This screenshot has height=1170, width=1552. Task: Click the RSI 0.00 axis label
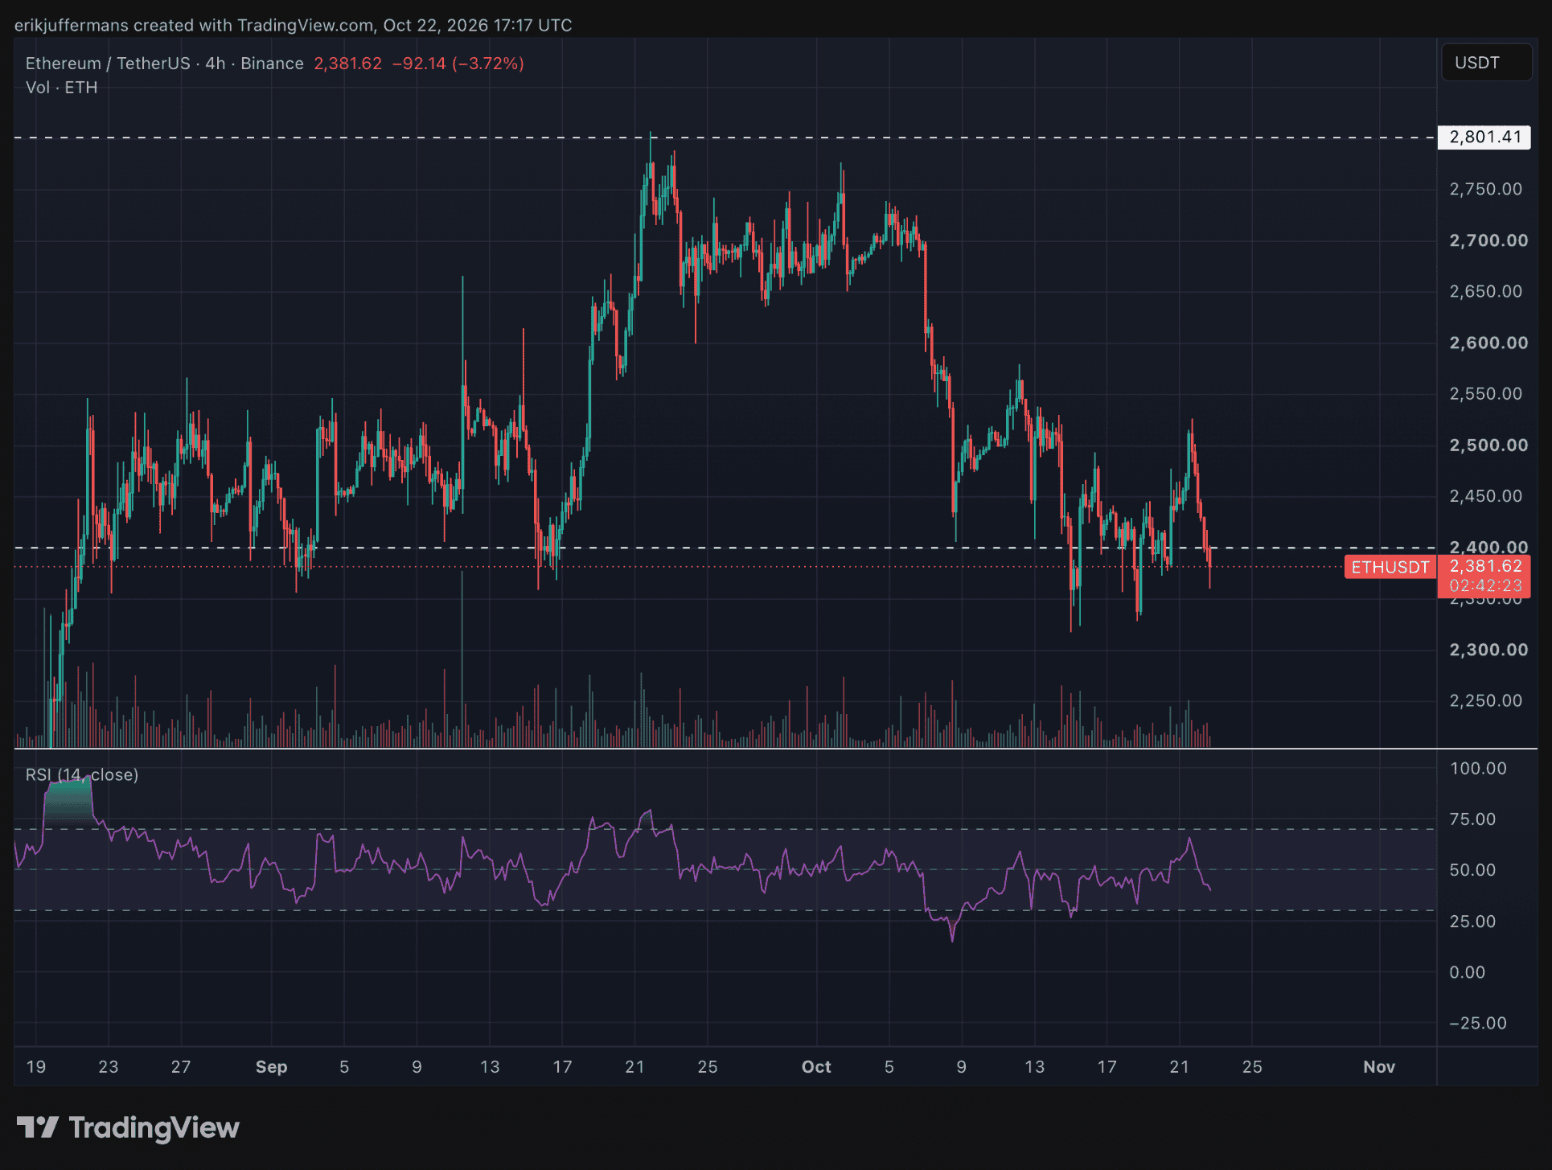click(1467, 972)
